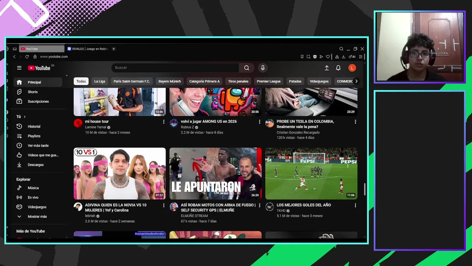
Task: Click the page vertical scrollbar thumb
Action: pos(364,189)
